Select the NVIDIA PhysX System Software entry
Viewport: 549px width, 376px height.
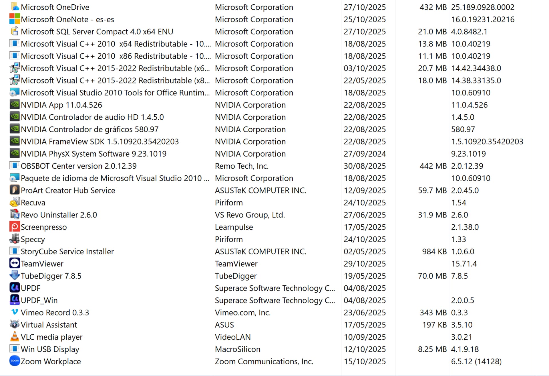(x=94, y=154)
